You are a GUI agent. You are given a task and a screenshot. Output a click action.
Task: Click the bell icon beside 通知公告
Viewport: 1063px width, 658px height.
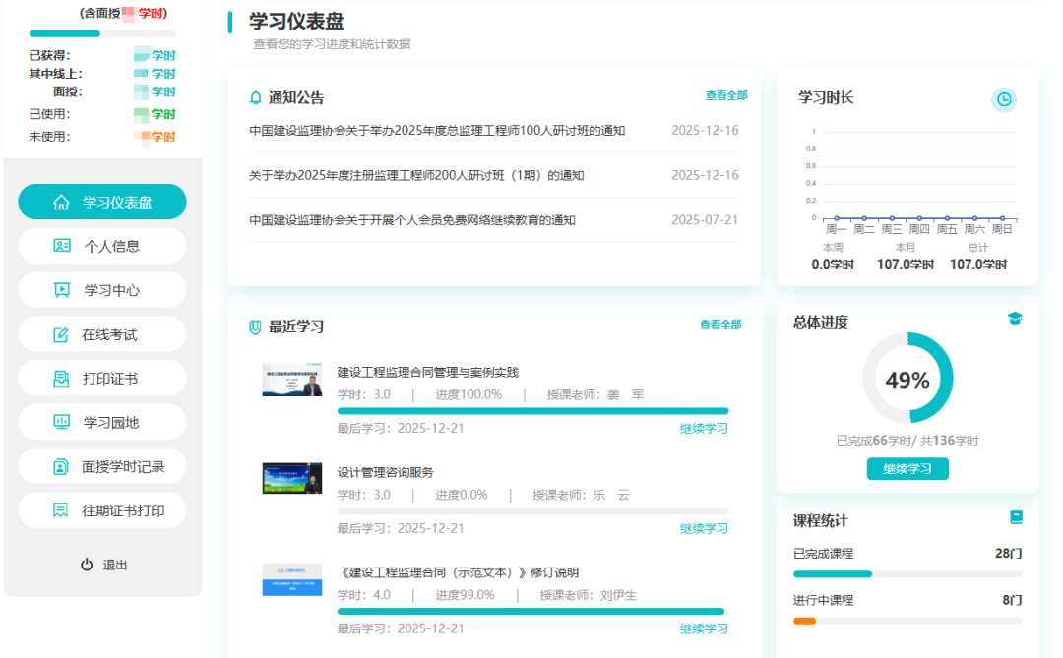tap(256, 97)
